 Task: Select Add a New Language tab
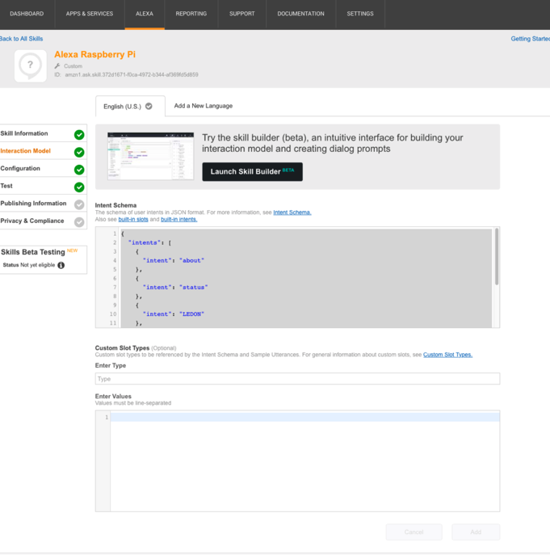(203, 106)
